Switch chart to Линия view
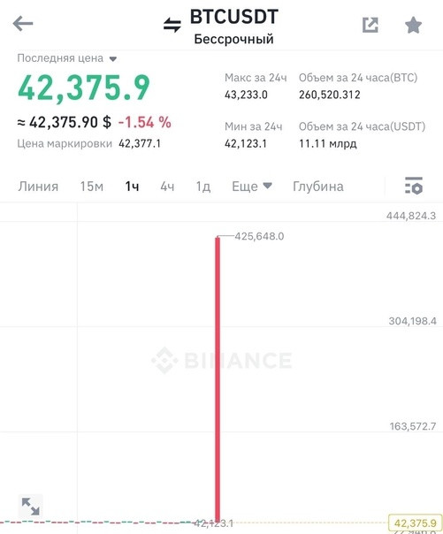443x534 pixels. point(38,187)
